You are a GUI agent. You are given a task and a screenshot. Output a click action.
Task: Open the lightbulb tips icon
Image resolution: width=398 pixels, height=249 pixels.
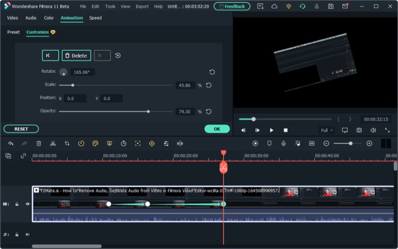click(289, 6)
